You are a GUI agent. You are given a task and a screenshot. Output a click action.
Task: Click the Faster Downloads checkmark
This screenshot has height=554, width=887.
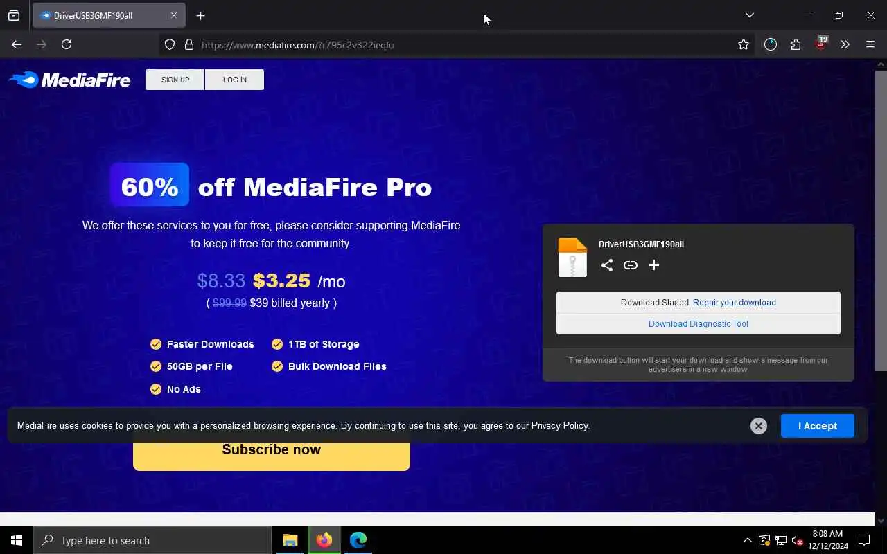click(156, 344)
